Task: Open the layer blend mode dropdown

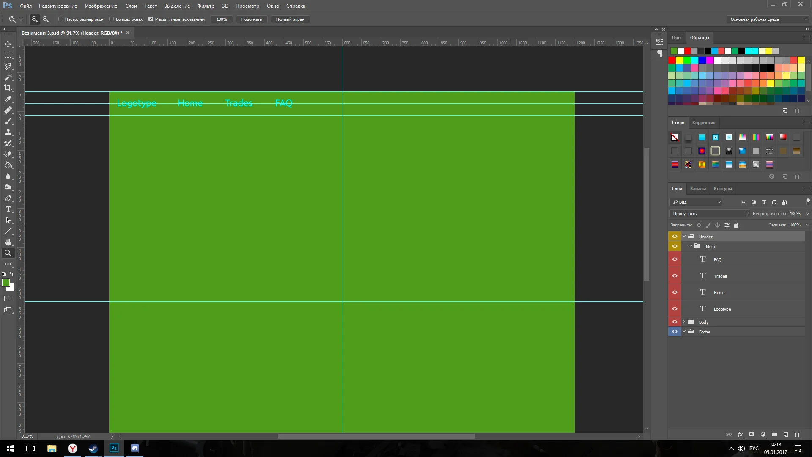Action: coord(709,214)
